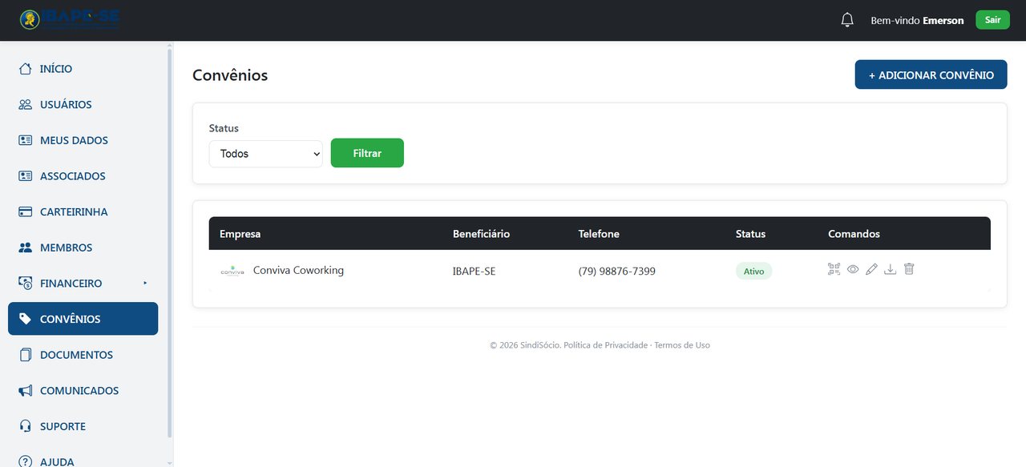The image size is (1026, 467).
Task: Navigate to Documentos in the sidebar
Action: tap(83, 355)
